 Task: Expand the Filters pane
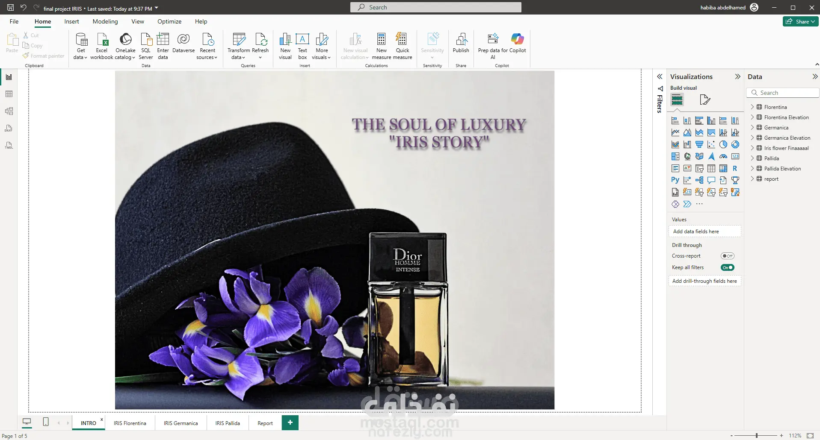(660, 76)
